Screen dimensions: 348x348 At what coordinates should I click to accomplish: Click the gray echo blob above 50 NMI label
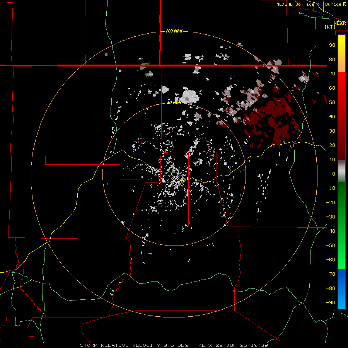coord(189,96)
